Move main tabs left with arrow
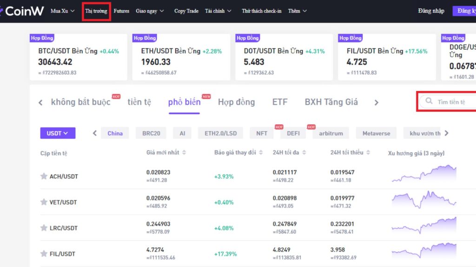This screenshot has height=267, width=476. click(40, 102)
